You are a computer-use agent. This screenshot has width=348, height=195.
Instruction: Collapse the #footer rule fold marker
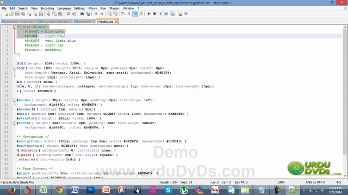[x=15, y=123]
